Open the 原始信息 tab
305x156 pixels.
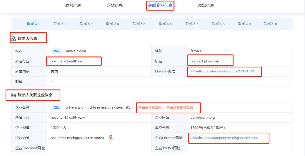pyautogui.click(x=206, y=5)
